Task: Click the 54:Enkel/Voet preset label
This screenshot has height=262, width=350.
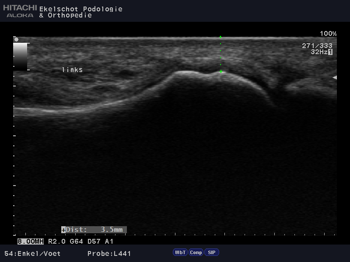Action: click(32, 254)
